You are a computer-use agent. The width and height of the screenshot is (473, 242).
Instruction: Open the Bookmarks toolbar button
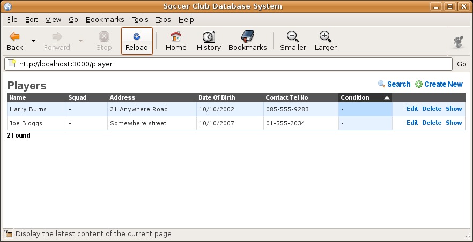click(247, 41)
